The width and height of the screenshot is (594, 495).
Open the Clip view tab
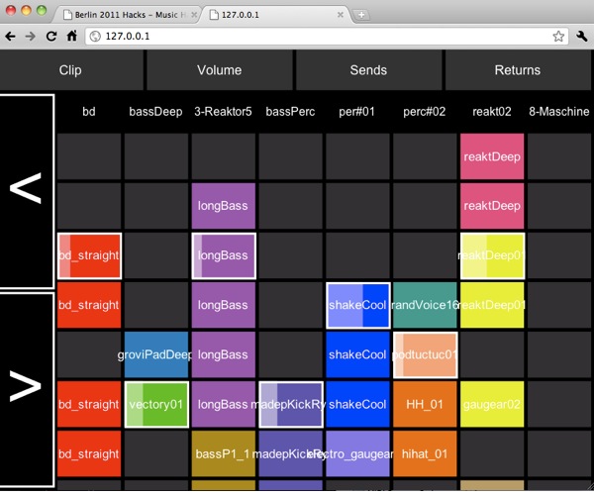pyautogui.click(x=71, y=70)
